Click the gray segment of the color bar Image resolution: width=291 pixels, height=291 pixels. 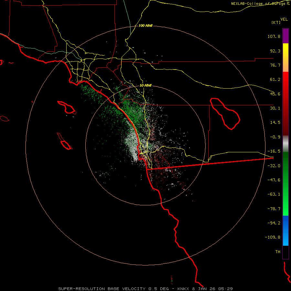[286, 144]
